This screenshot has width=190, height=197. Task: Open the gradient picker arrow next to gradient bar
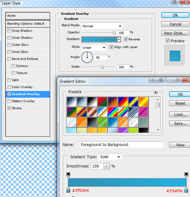tap(119, 40)
